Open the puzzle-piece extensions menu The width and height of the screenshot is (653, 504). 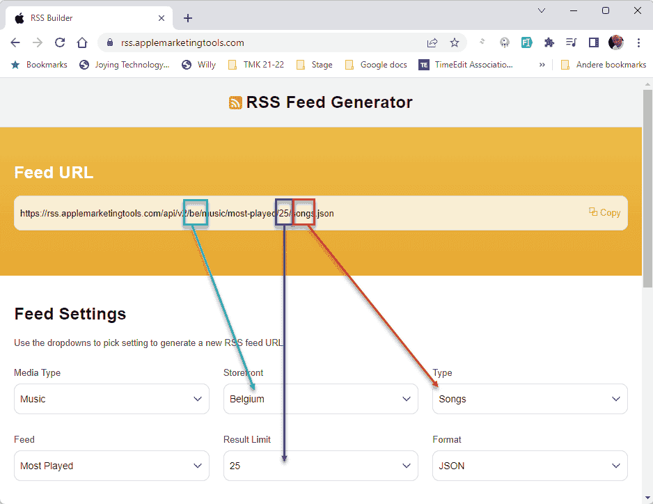pyautogui.click(x=549, y=42)
